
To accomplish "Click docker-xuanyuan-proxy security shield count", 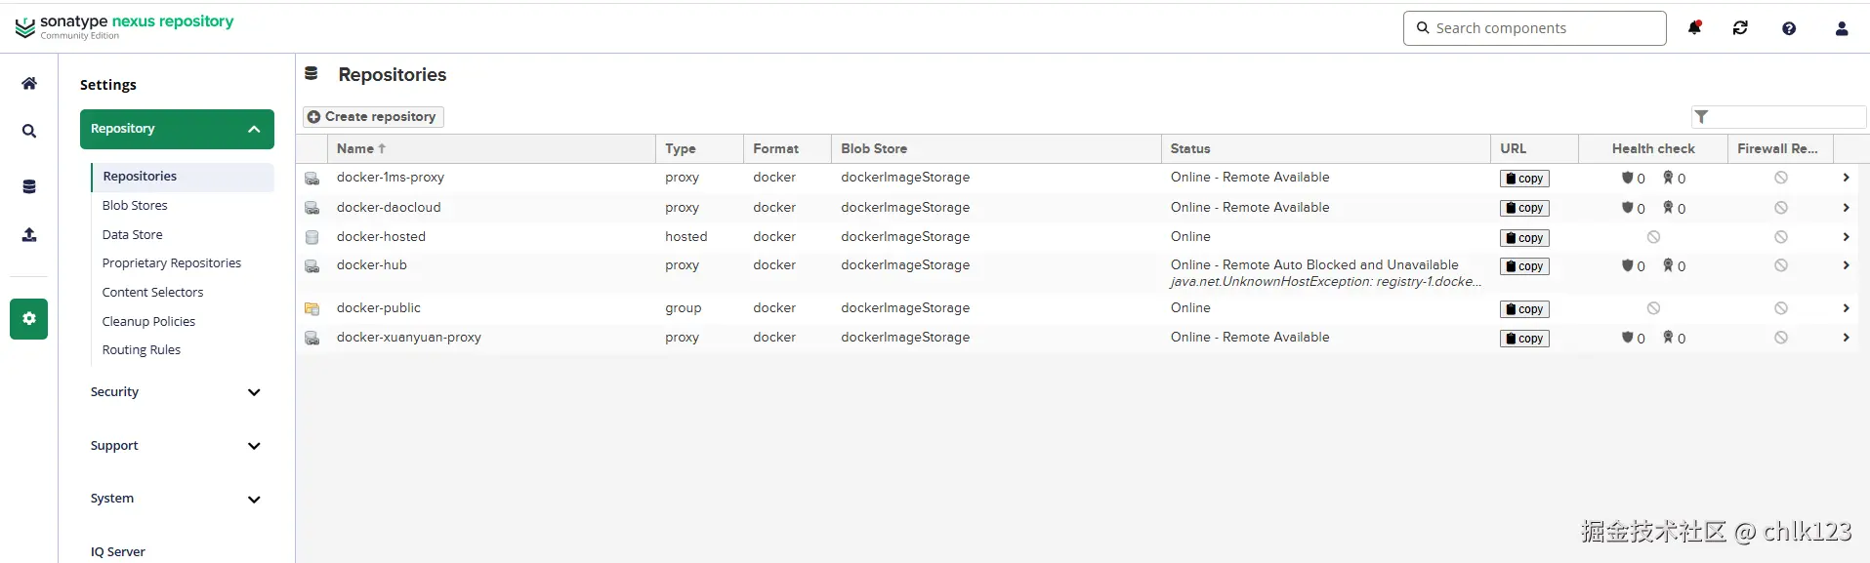I will point(1634,339).
